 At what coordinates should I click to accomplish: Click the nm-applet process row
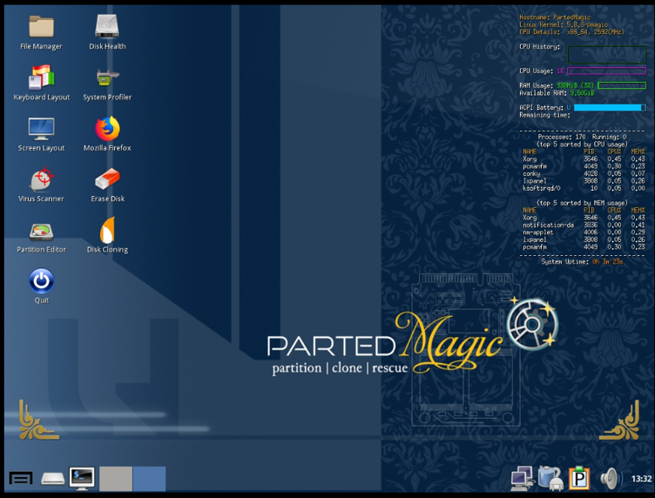pos(584,232)
